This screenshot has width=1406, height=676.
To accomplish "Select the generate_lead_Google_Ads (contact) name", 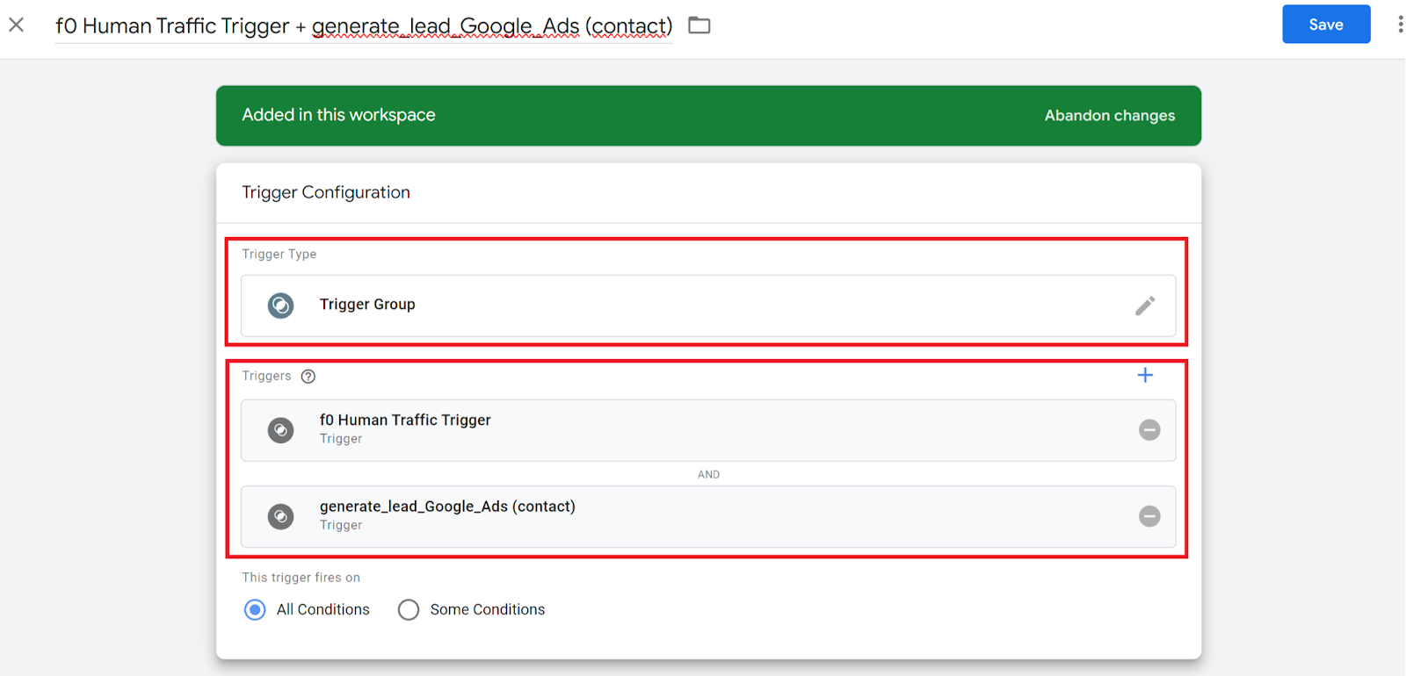I will pyautogui.click(x=447, y=507).
